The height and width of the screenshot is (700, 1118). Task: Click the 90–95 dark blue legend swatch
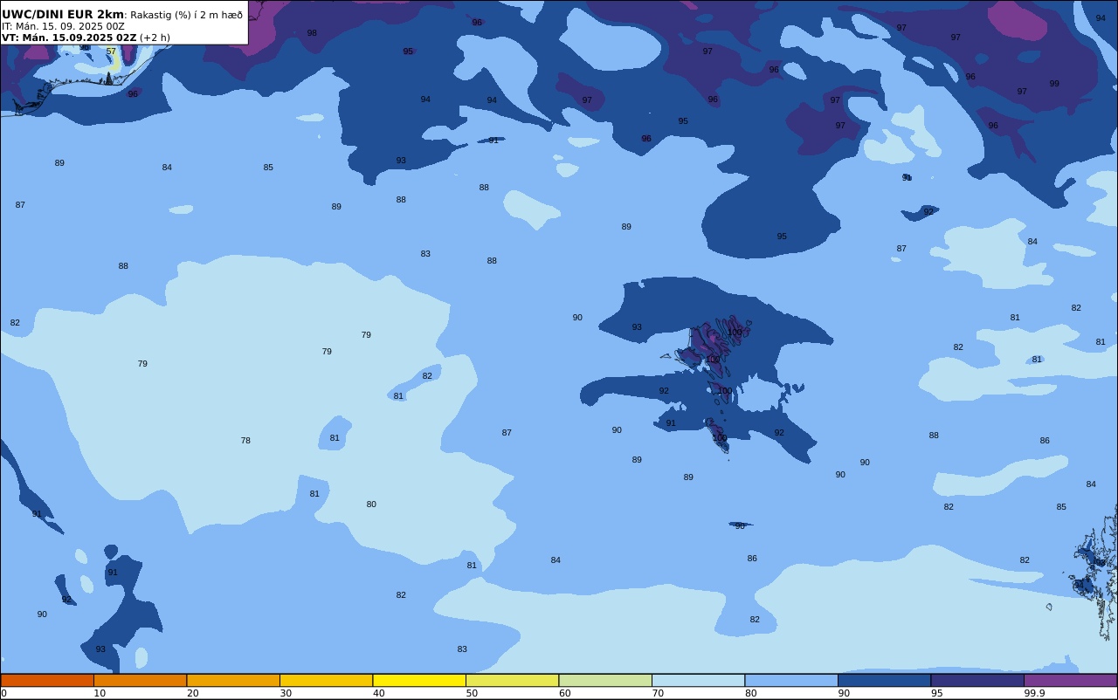884,680
